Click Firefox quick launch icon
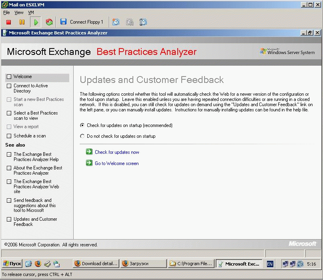Viewport: 323px width, 280px height. pos(38,264)
